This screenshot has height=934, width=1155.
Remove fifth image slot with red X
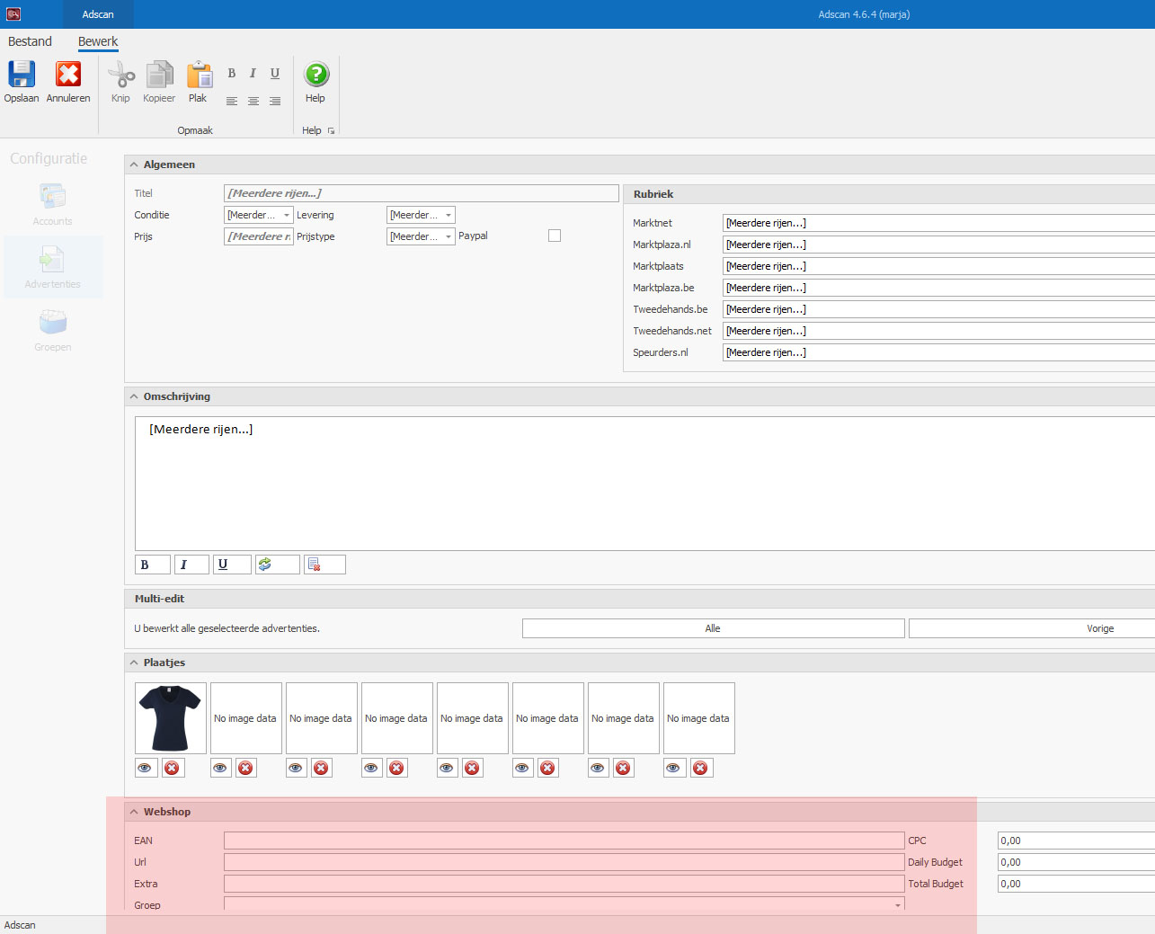(473, 768)
